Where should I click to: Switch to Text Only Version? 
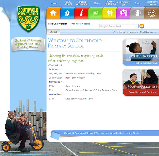click(x=58, y=24)
